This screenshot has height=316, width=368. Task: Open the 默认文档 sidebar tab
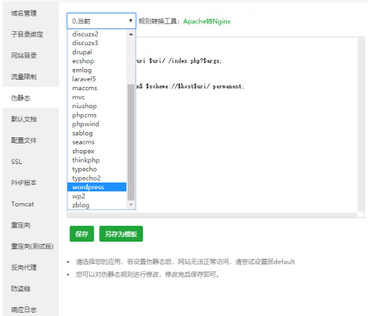31,119
